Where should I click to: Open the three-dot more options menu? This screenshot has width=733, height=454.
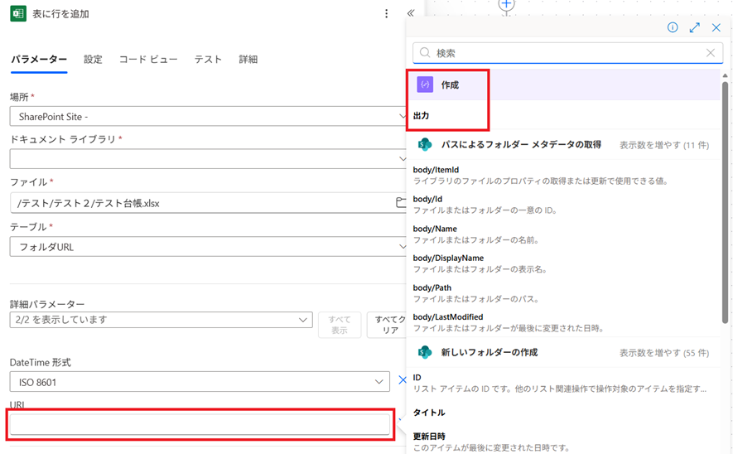(x=386, y=14)
